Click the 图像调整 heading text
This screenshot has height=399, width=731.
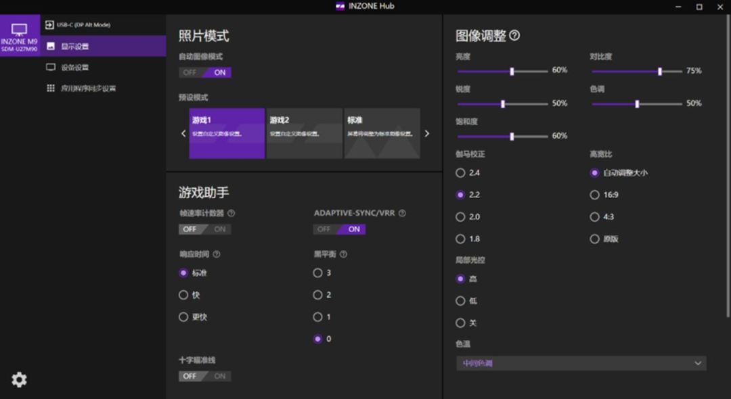[x=481, y=35]
